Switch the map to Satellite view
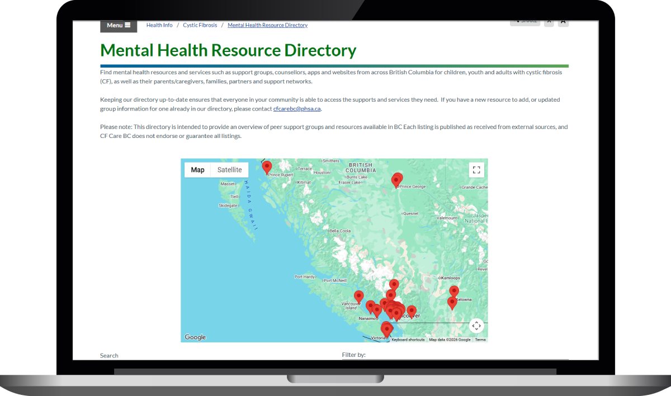The height and width of the screenshot is (396, 671). click(x=229, y=170)
